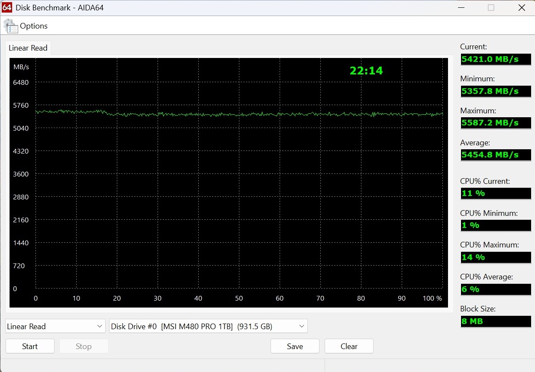Clear the benchmark graph
This screenshot has width=535, height=372.
pyautogui.click(x=349, y=346)
